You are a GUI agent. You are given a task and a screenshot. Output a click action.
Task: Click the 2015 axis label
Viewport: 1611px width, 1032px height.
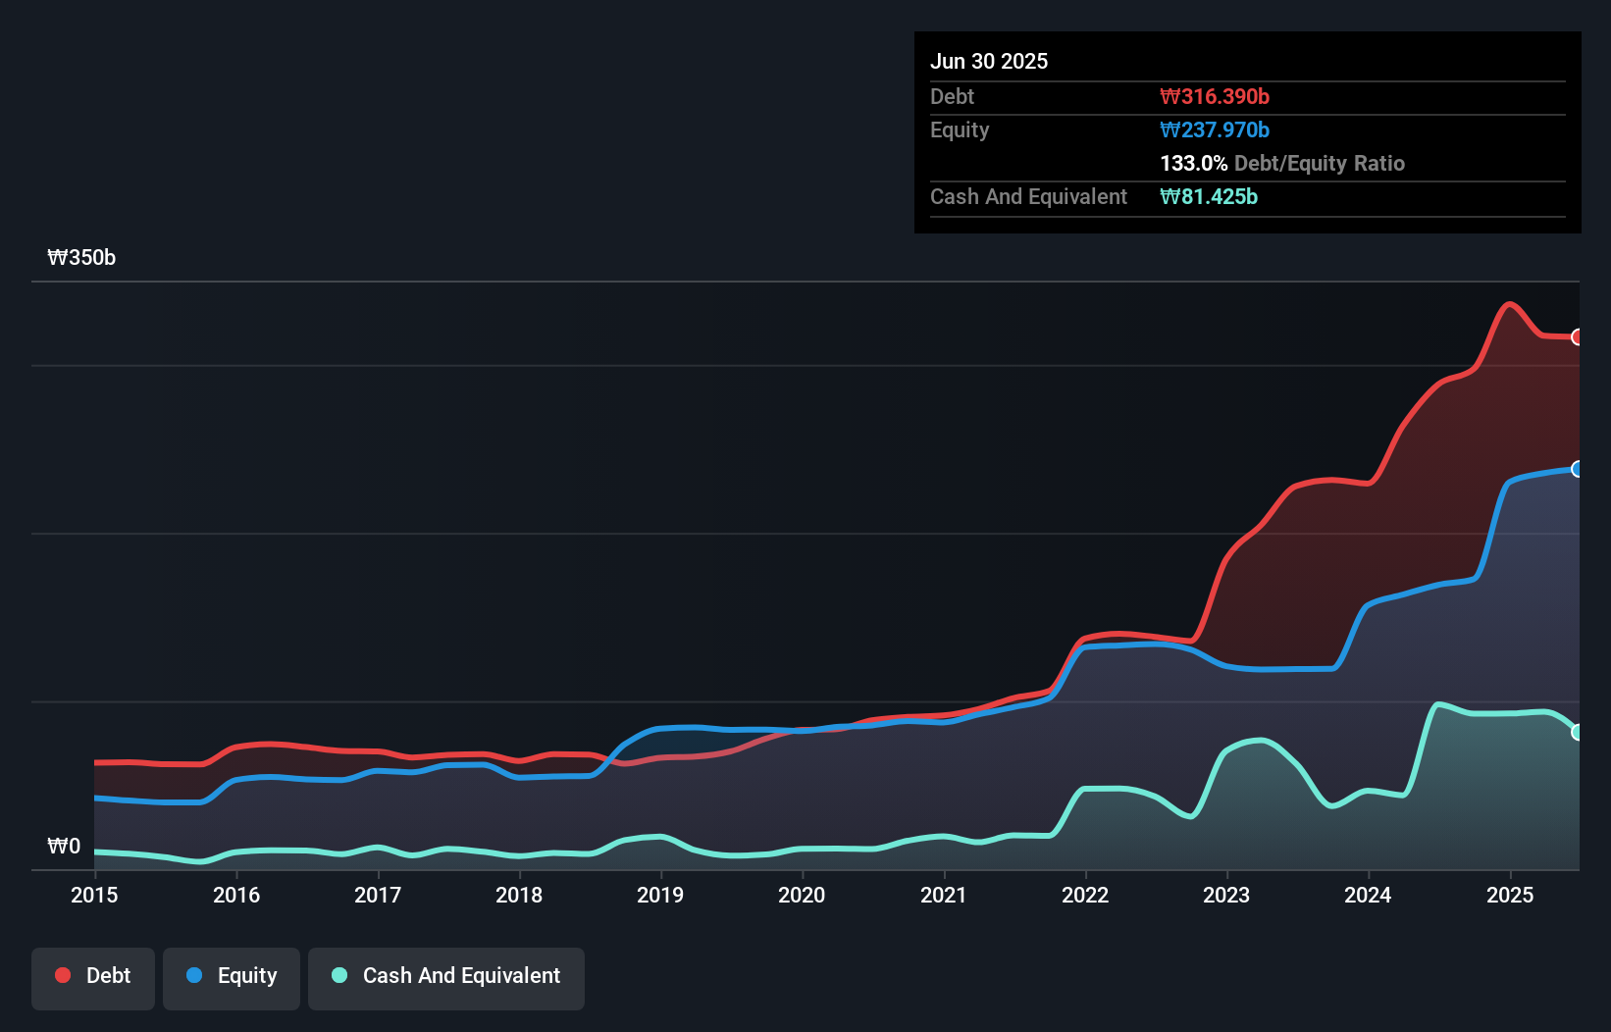click(x=94, y=895)
